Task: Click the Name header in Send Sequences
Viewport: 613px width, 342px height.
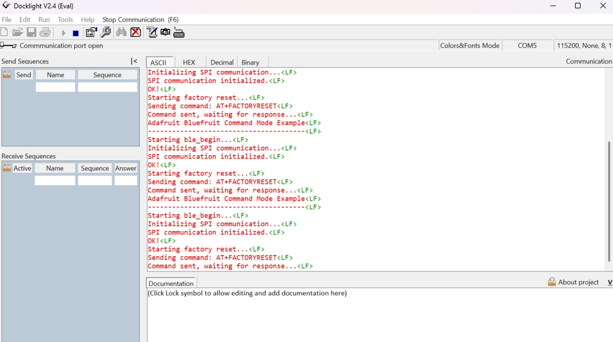Action: (55, 75)
